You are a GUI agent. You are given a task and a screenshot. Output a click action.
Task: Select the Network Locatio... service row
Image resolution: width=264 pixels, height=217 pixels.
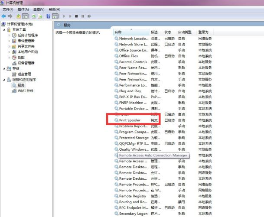[x=134, y=39]
